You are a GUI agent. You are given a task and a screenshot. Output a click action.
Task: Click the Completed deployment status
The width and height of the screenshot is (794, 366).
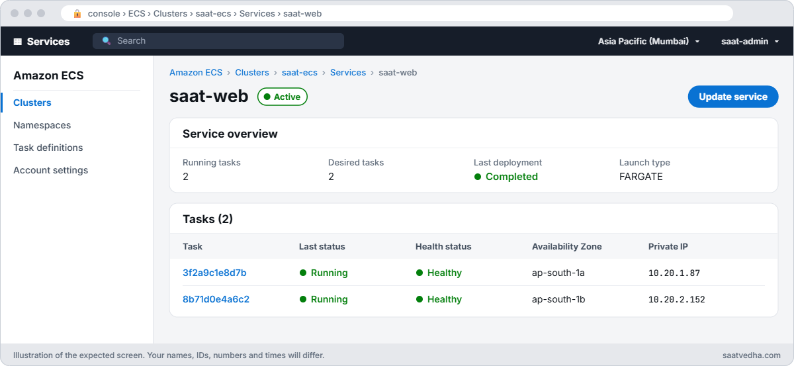coord(506,177)
